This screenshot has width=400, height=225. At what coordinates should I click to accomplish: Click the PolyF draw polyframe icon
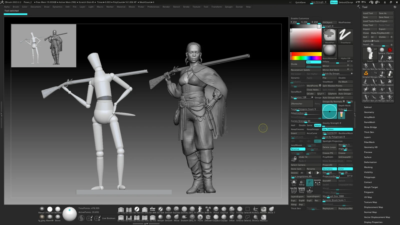(294, 190)
